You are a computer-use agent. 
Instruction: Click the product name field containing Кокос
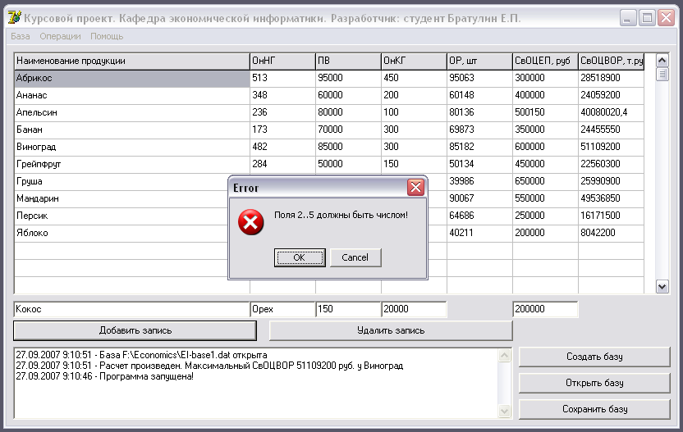131,309
